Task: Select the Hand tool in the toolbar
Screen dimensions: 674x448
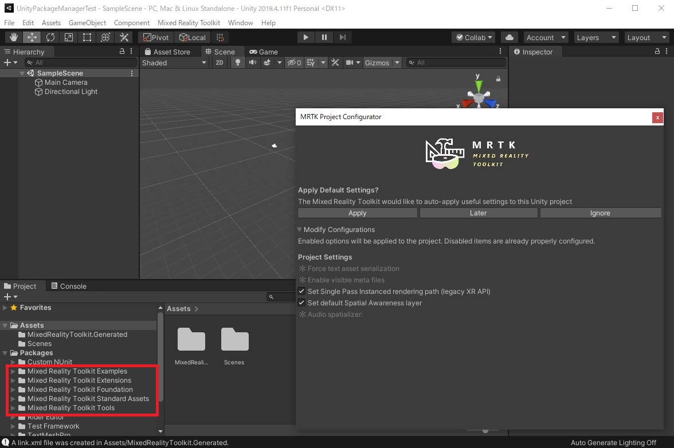Action: [x=14, y=37]
